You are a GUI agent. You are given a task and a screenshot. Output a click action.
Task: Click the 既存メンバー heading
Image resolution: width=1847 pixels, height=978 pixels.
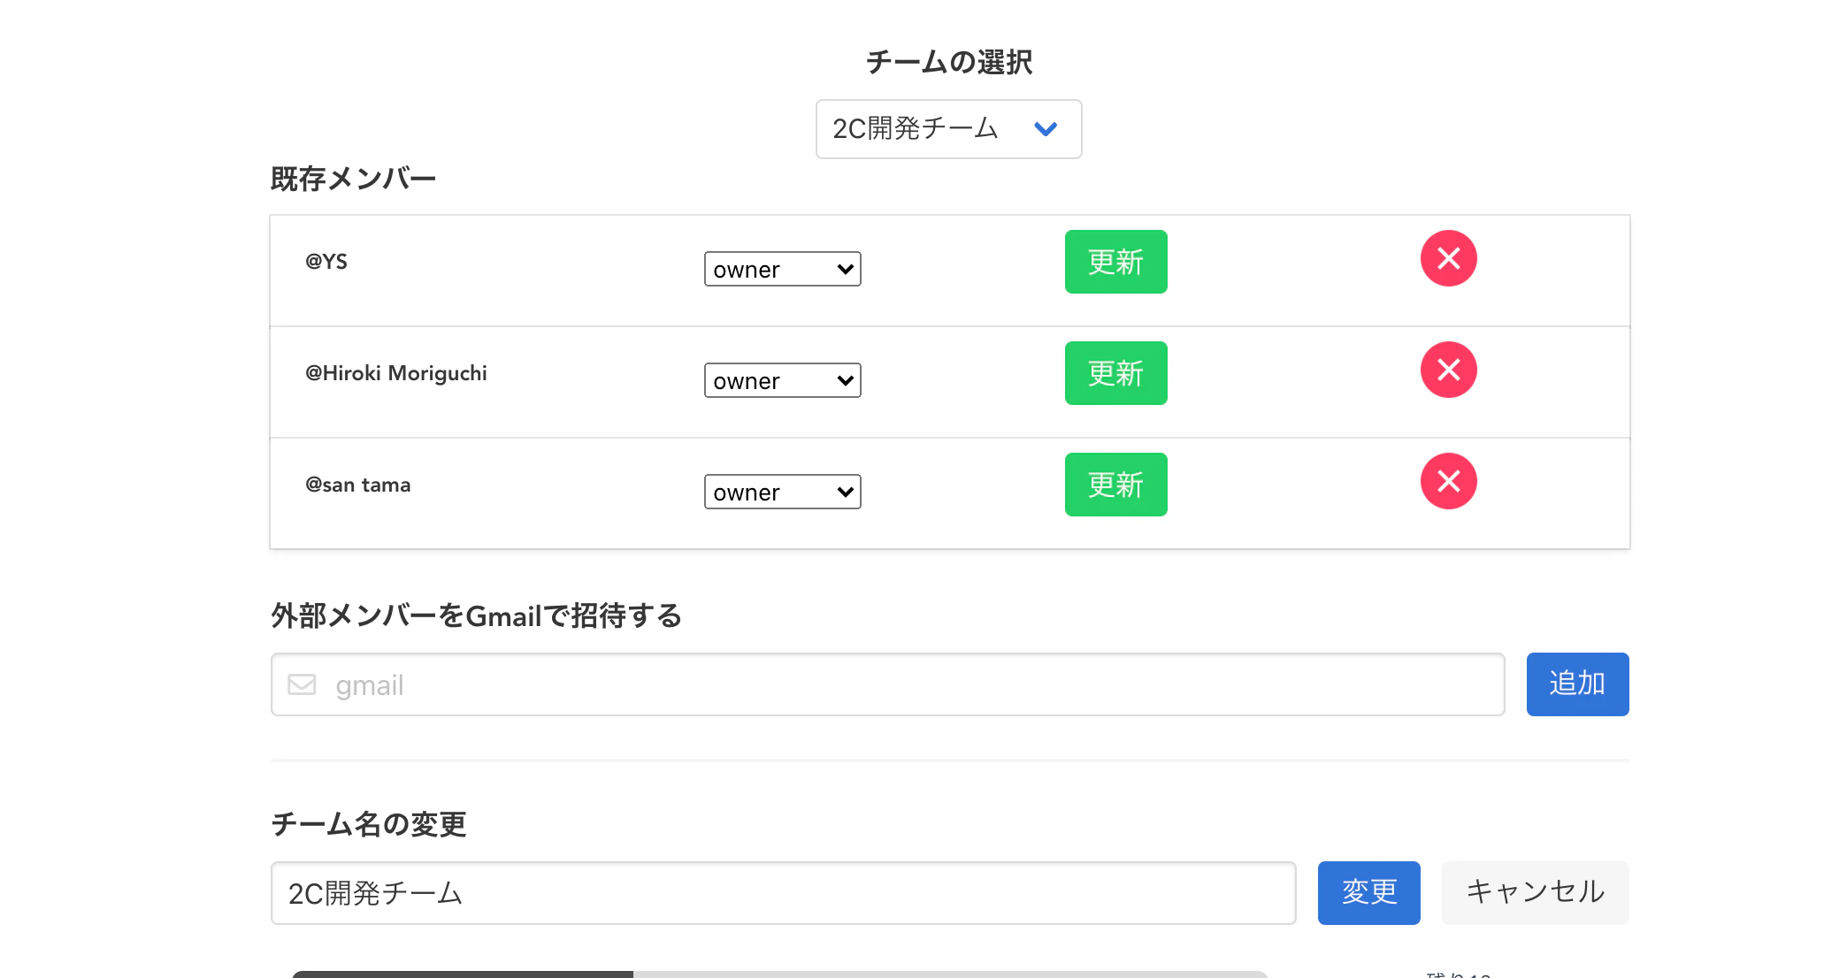coord(353,179)
